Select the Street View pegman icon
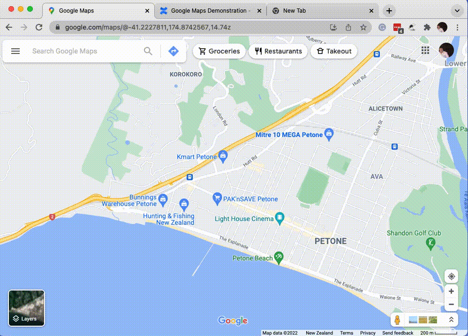 pyautogui.click(x=397, y=320)
